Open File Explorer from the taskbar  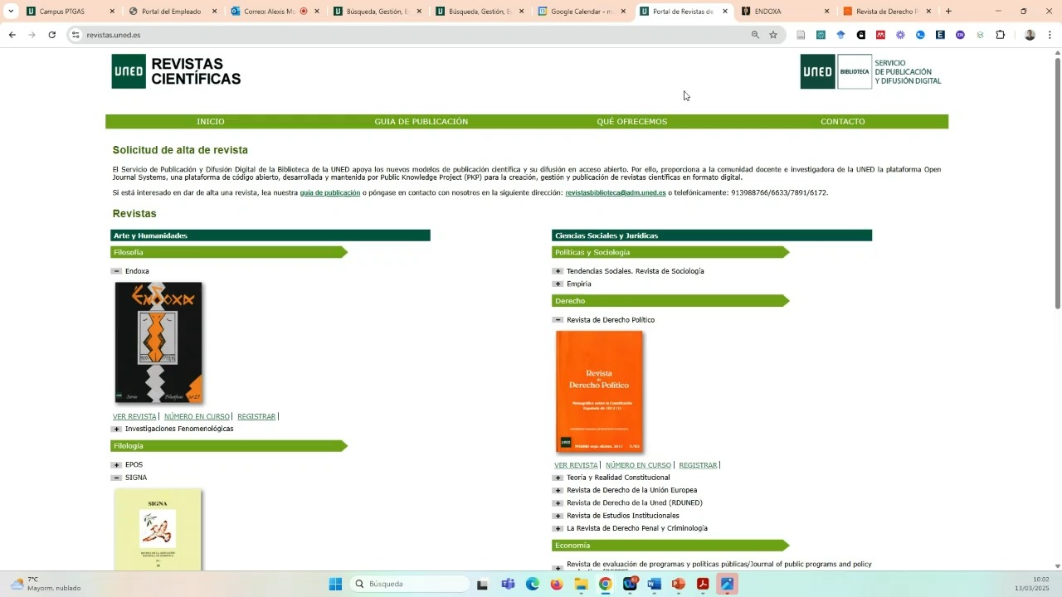point(581,584)
